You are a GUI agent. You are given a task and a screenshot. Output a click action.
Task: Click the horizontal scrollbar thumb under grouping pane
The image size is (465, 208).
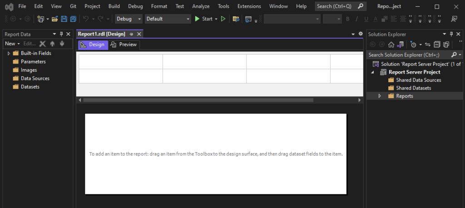coord(198,100)
